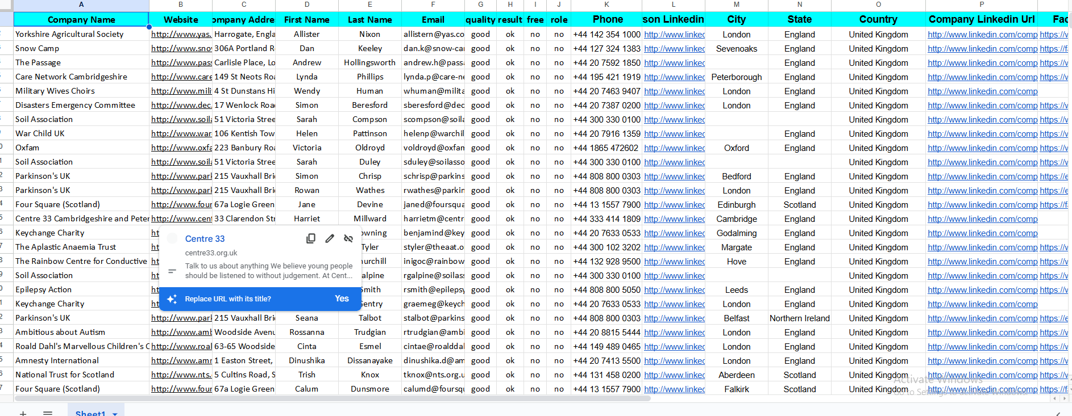This screenshot has height=416, width=1072.
Task: Copy the Centre 33 link
Action: click(310, 239)
